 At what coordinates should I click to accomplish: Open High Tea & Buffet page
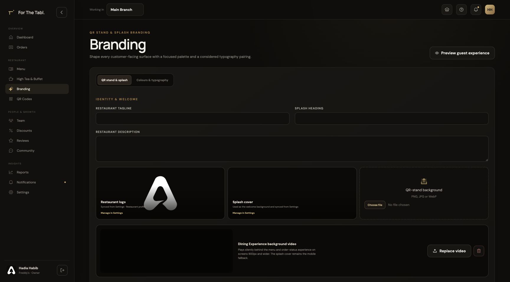coord(37,79)
